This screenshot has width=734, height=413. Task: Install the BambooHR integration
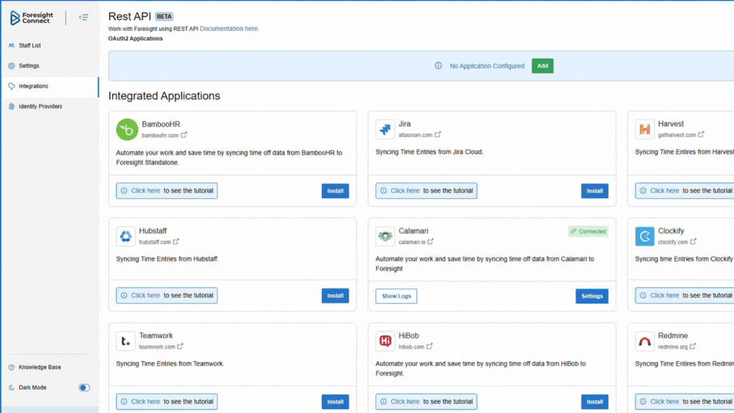(335, 191)
